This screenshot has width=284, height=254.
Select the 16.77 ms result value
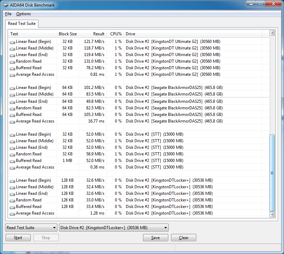pos(96,121)
